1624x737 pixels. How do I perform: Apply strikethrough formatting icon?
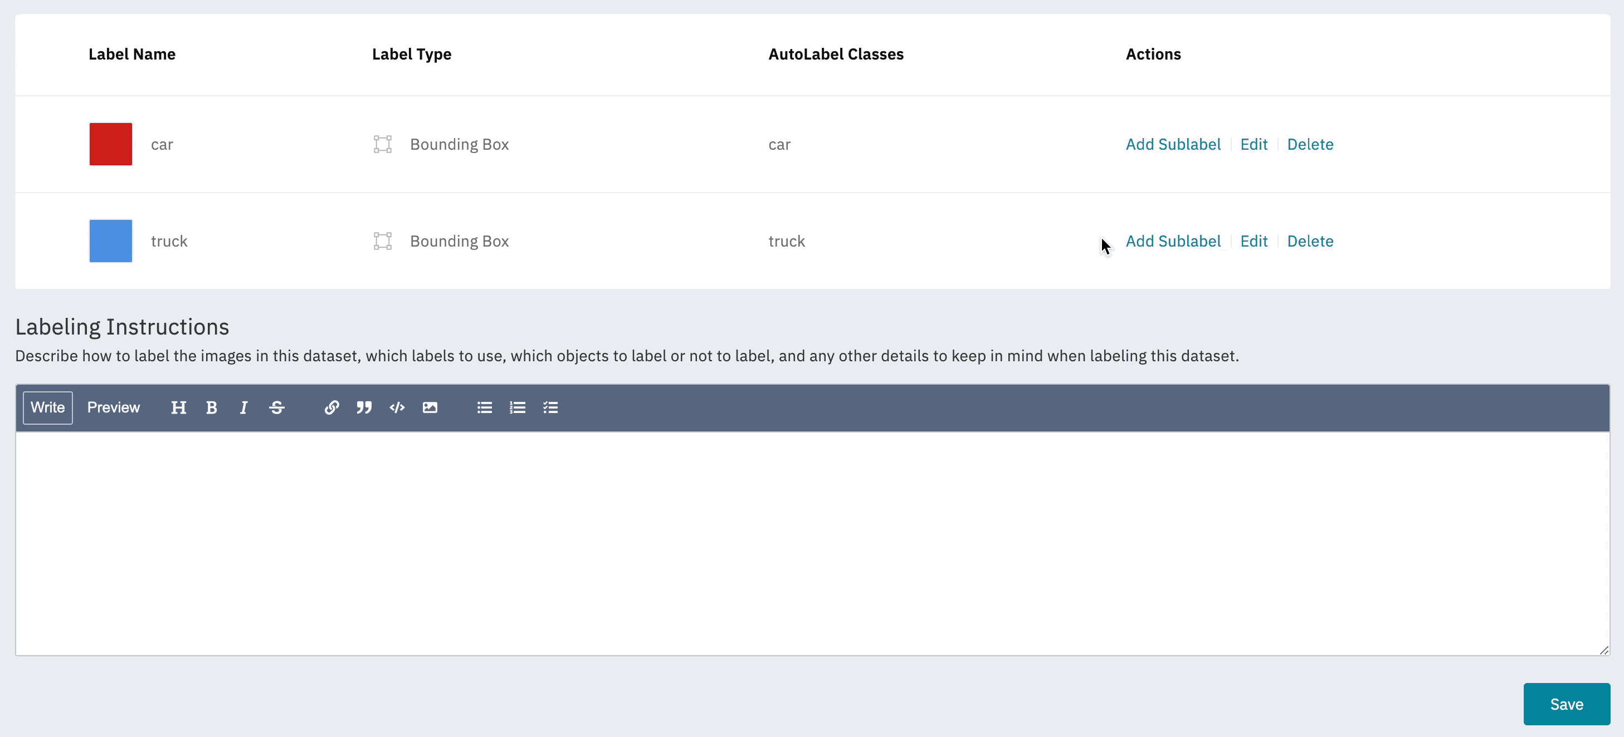click(x=277, y=407)
